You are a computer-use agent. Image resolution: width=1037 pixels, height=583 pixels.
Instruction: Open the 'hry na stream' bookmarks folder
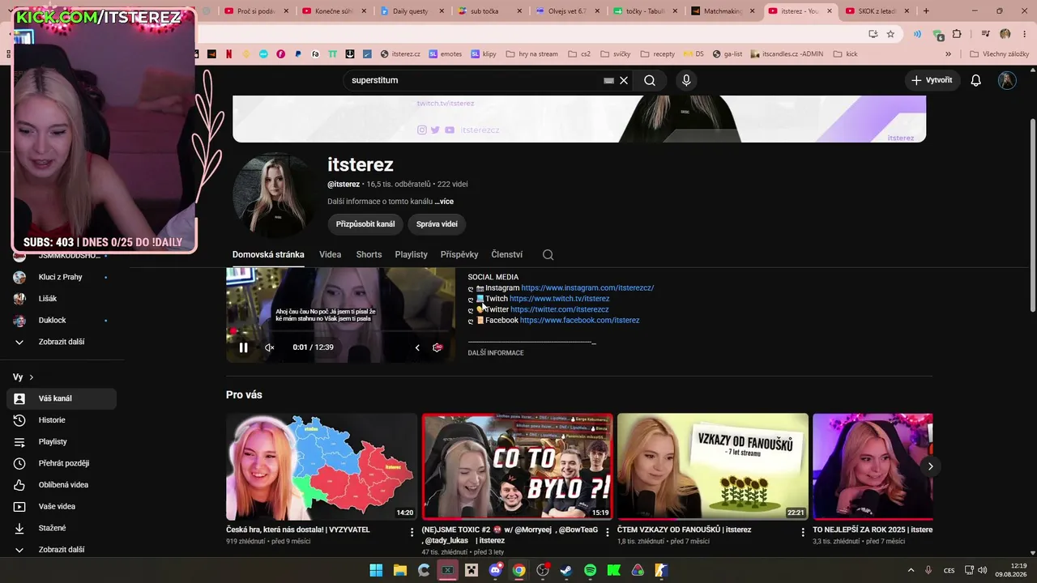(531, 54)
